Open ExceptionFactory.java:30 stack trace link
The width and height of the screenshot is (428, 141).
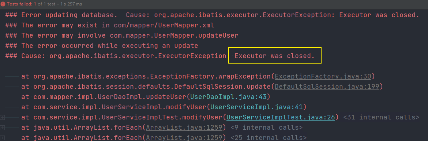coord(323,76)
